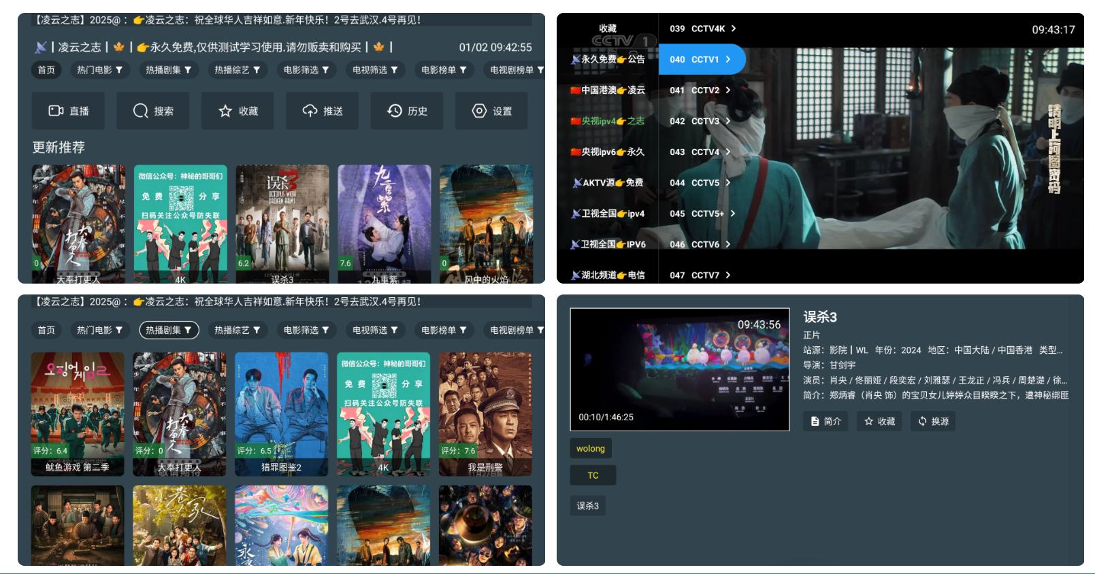Select channel 042 CCTV3
Image resolution: width=1095 pixels, height=574 pixels.
tap(703, 121)
